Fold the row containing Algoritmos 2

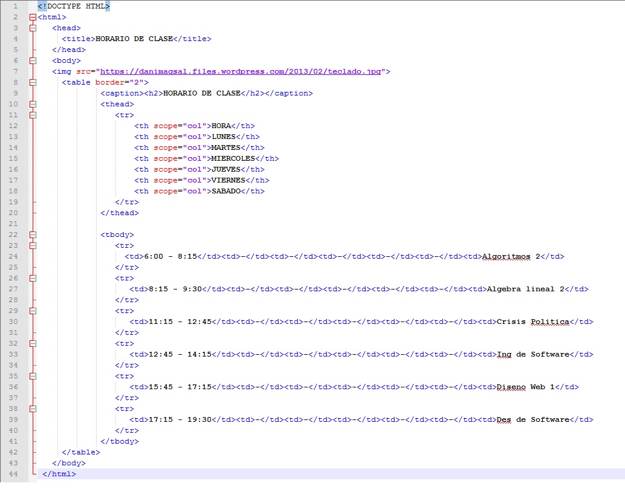pyautogui.click(x=33, y=245)
